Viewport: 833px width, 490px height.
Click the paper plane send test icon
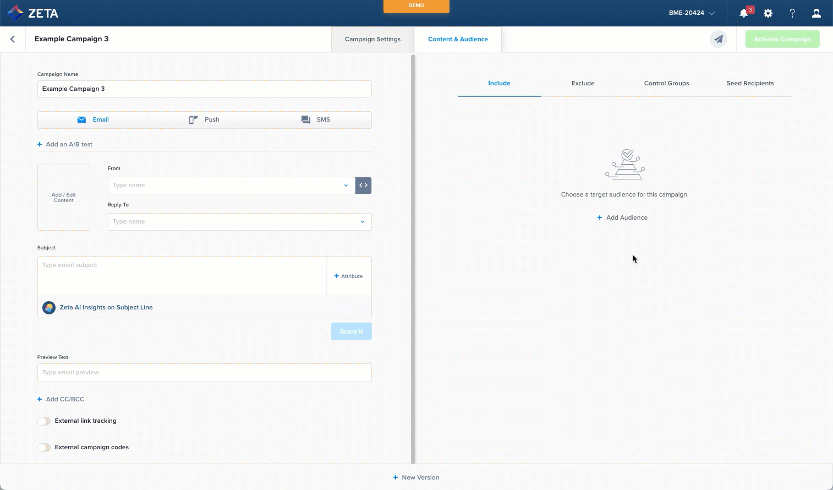click(x=719, y=39)
